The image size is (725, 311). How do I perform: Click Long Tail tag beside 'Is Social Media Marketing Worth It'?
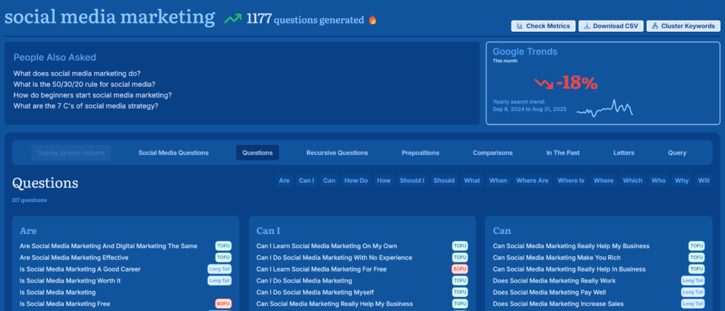coord(219,281)
